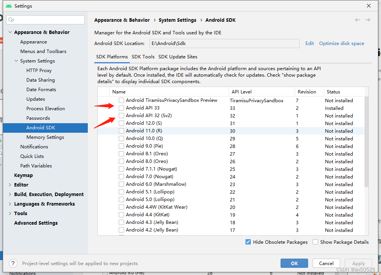Click the search magnifier icon

(x=11, y=20)
